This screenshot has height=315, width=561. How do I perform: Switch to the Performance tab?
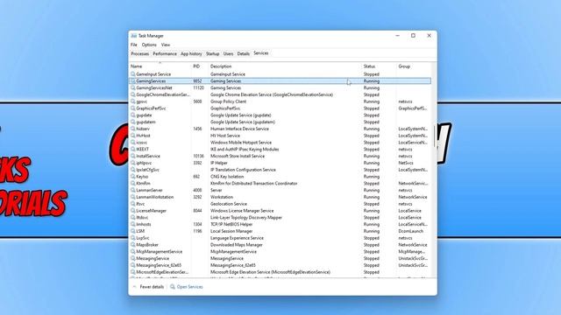tap(165, 53)
